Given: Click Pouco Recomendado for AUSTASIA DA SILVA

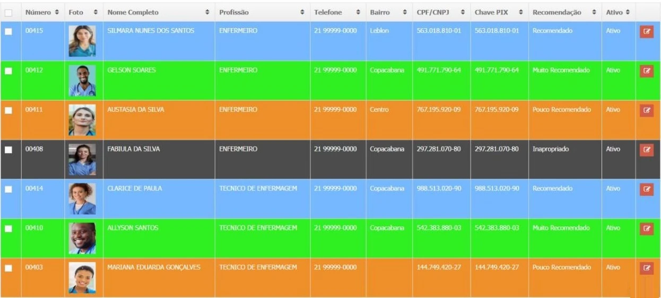Looking at the screenshot, I should tap(562, 110).
